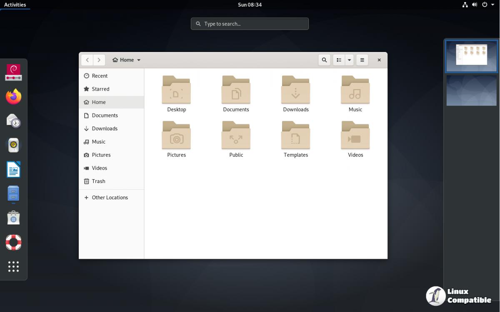The image size is (500, 312).
Task: Toggle list view in Files toolbar
Action: (x=339, y=60)
